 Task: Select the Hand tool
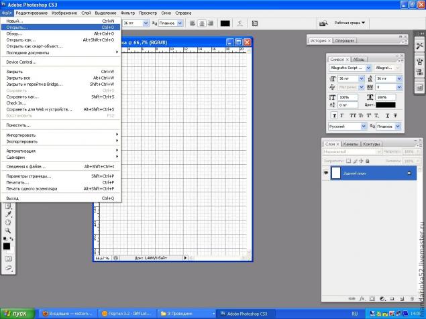pyautogui.click(x=7, y=222)
